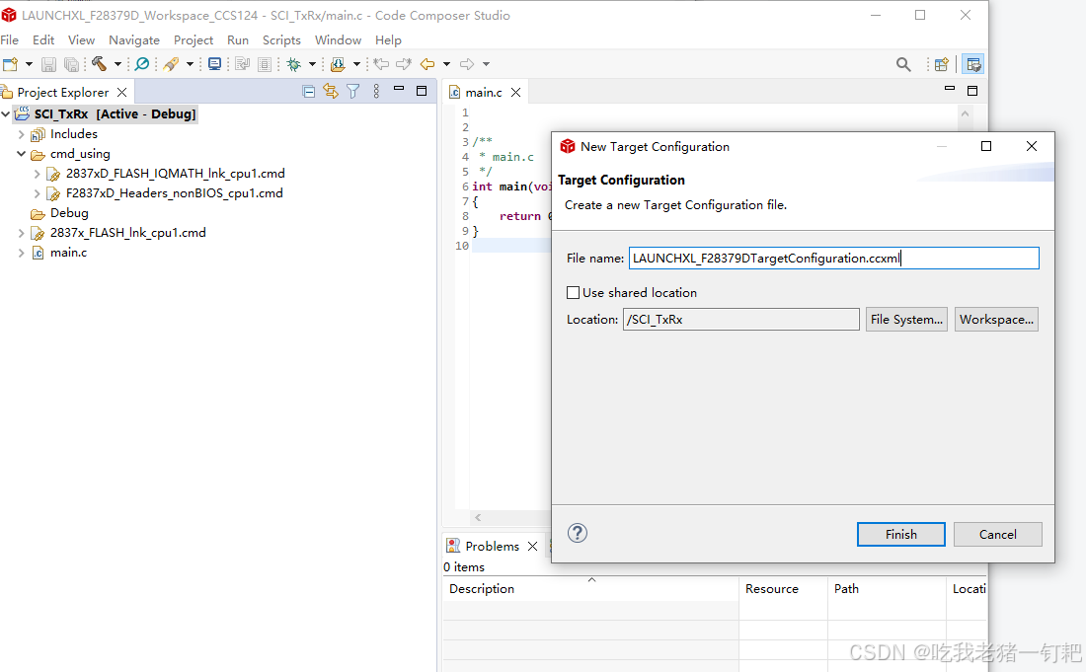Image resolution: width=1086 pixels, height=672 pixels.
Task: Open the Window menu
Action: click(x=338, y=40)
